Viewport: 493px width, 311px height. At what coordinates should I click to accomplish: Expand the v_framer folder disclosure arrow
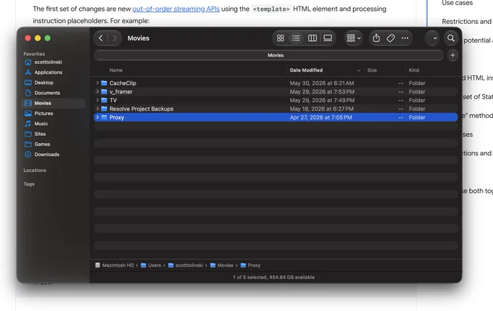(x=97, y=92)
